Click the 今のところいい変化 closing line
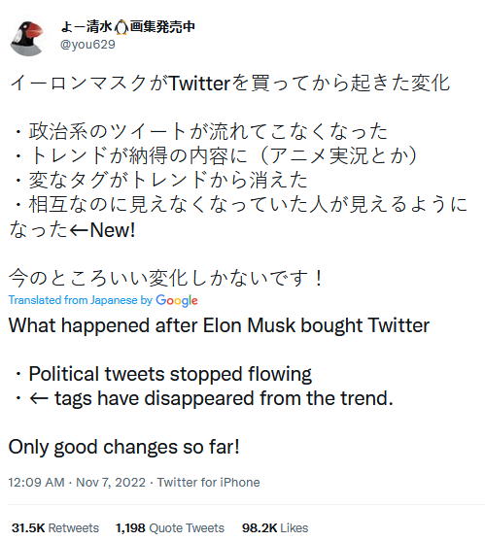The width and height of the screenshot is (485, 541). point(166,278)
